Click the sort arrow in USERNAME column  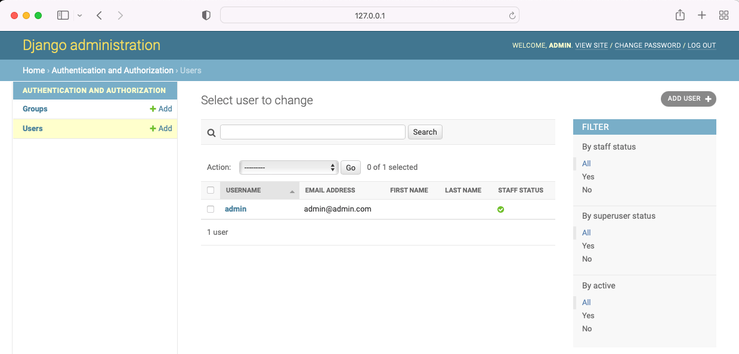coord(292,192)
